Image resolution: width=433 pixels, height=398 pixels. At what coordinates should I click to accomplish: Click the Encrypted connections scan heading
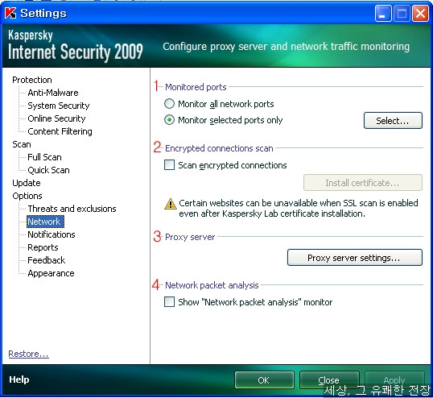[x=219, y=148]
